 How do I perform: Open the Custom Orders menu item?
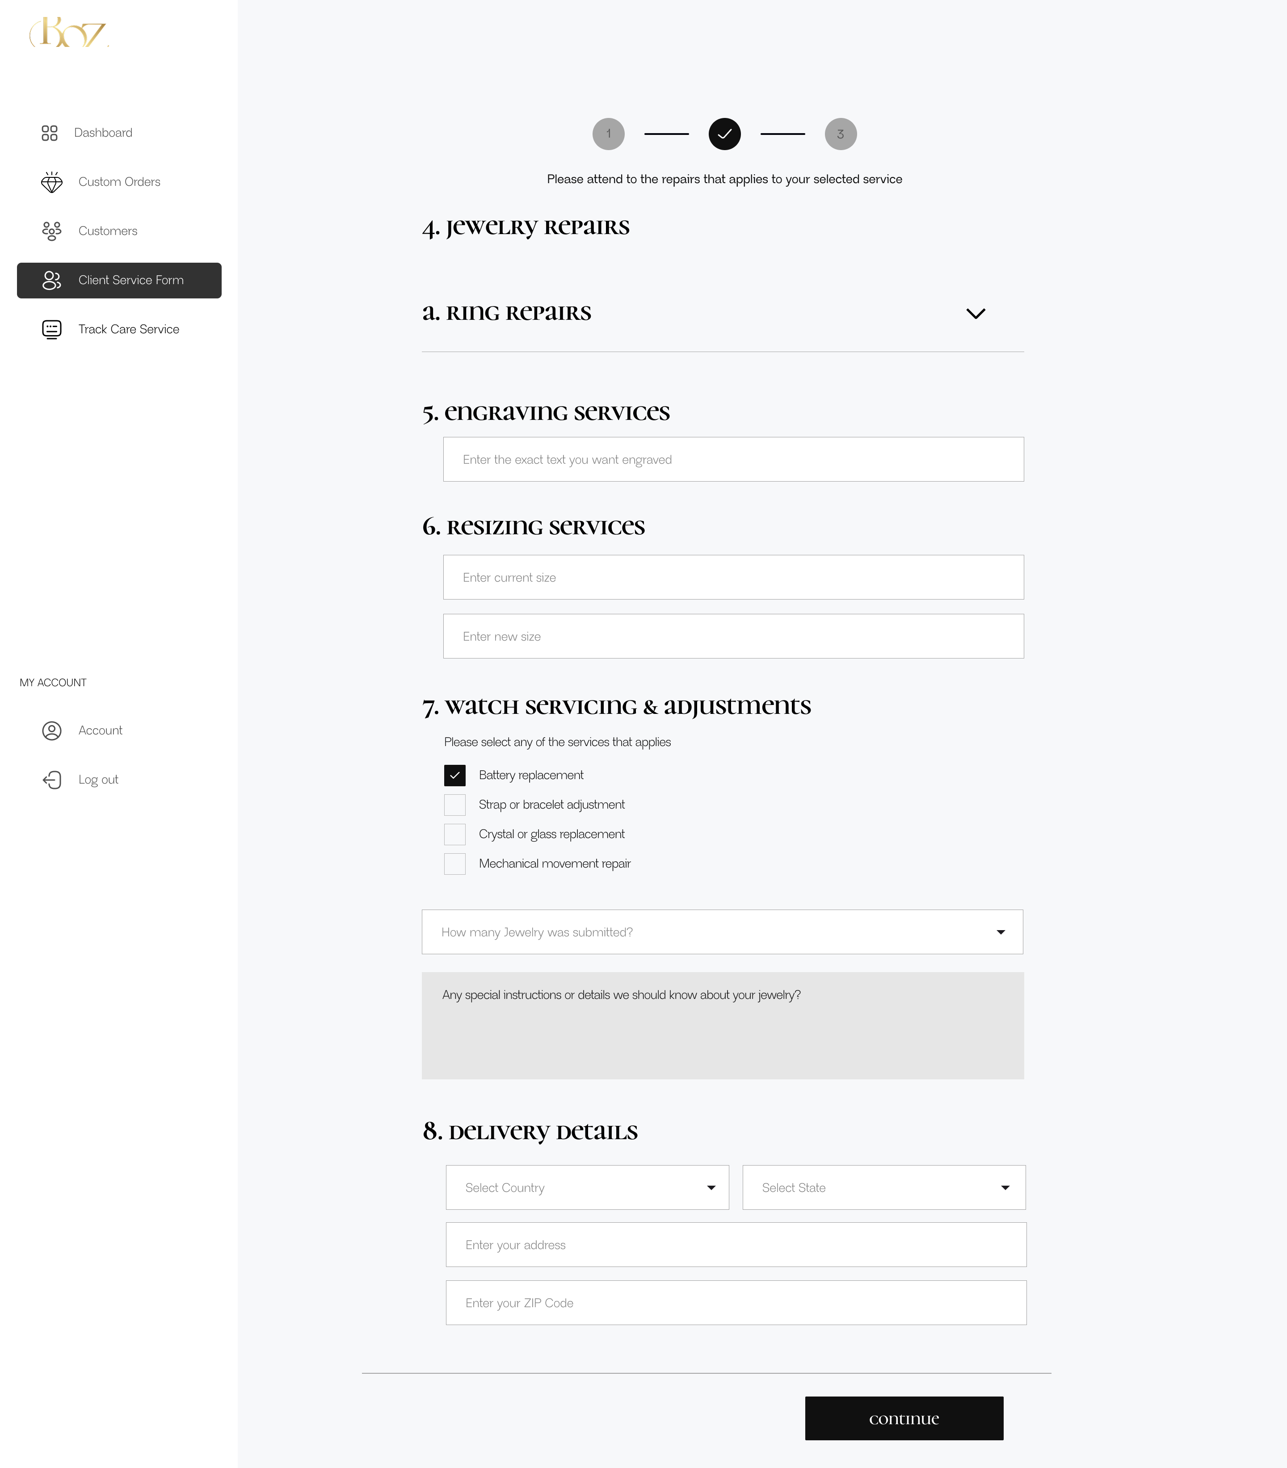(119, 182)
